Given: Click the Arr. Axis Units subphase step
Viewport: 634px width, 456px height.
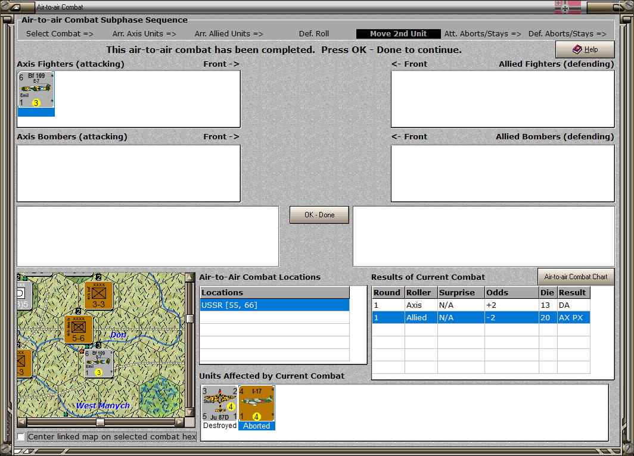Looking at the screenshot, I should pos(144,34).
